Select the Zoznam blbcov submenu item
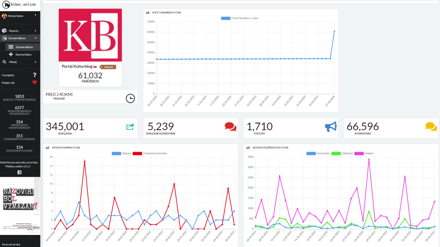 (23, 47)
